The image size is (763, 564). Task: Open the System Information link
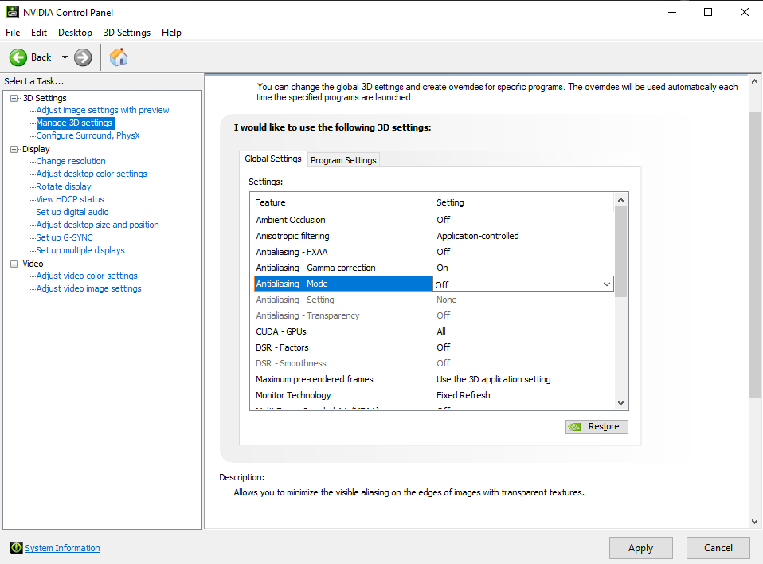click(62, 548)
